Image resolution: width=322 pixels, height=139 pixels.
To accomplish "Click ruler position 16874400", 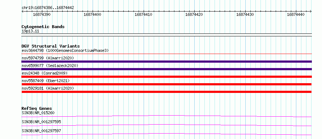I will pyautogui.click(x=92, y=15).
